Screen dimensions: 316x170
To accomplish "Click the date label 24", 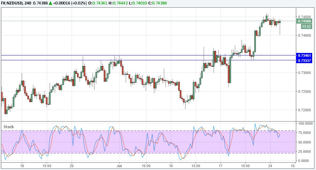I will [270, 166].
